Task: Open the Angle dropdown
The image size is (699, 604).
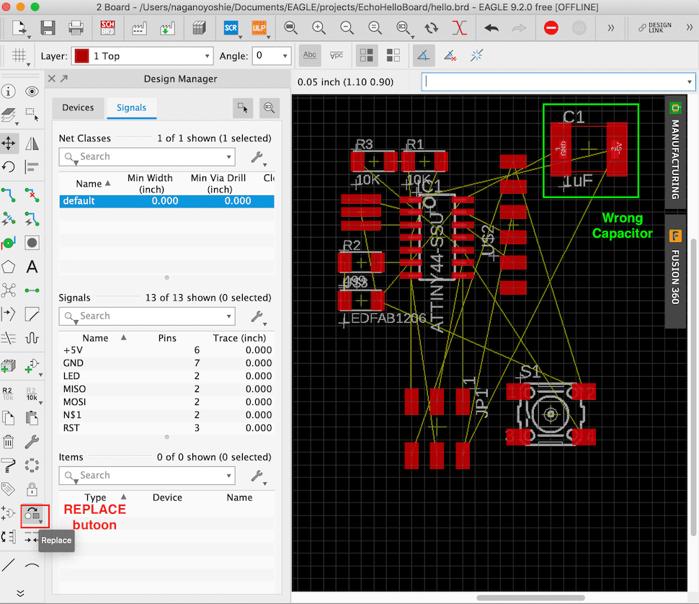Action: click(272, 56)
